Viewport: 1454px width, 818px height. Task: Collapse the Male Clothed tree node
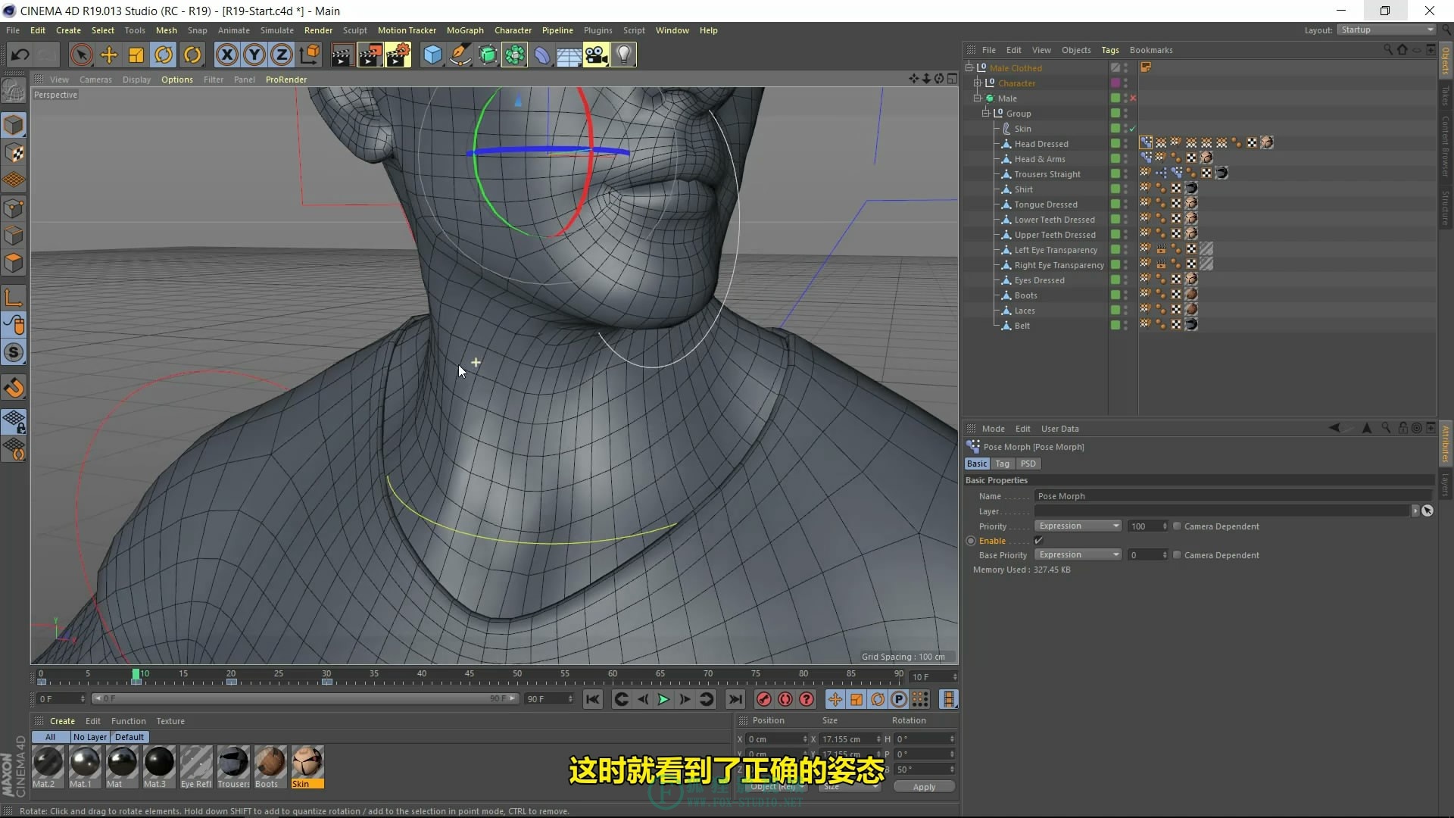(x=969, y=67)
